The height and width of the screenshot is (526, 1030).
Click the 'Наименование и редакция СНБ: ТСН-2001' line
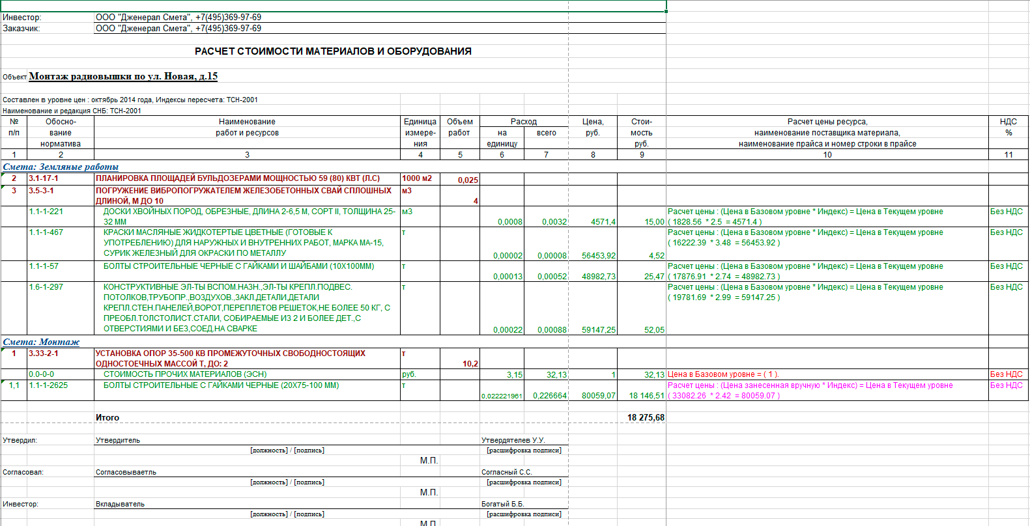click(72, 111)
